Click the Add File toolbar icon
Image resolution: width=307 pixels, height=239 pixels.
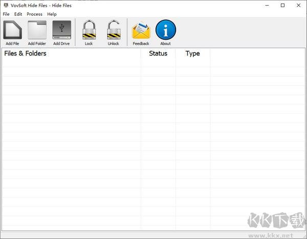tap(12, 30)
